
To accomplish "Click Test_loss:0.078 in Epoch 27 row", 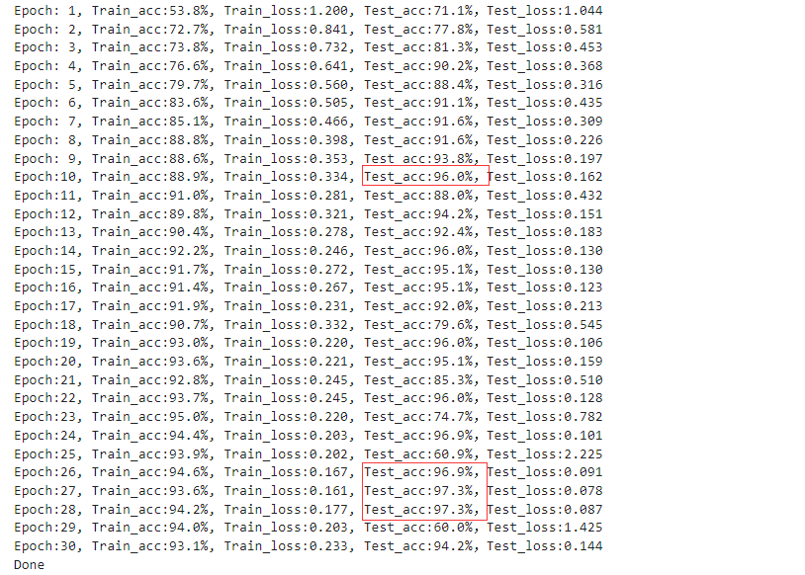I will point(545,491).
